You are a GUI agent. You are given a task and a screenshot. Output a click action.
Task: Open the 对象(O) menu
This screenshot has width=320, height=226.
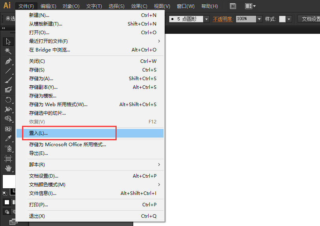[71, 6]
